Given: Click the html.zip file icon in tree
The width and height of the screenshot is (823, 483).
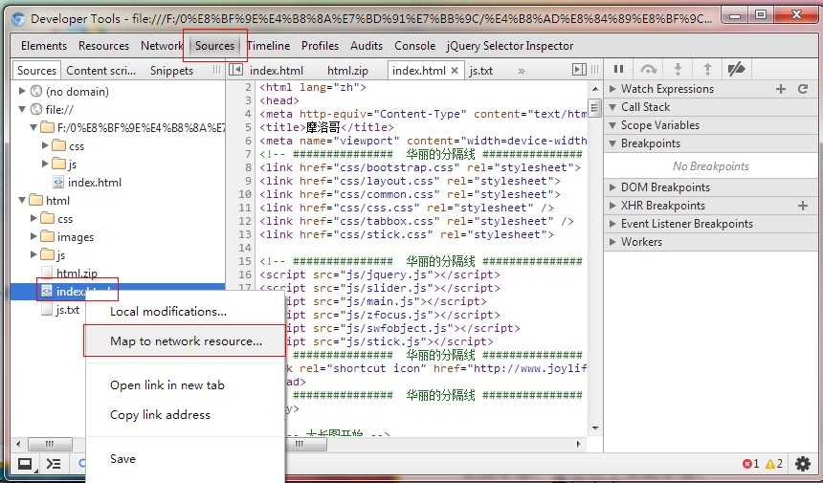Looking at the screenshot, I should click(47, 274).
